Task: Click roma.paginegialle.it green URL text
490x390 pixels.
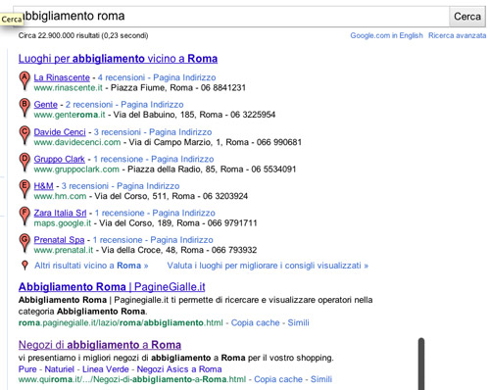Action: tap(121, 322)
